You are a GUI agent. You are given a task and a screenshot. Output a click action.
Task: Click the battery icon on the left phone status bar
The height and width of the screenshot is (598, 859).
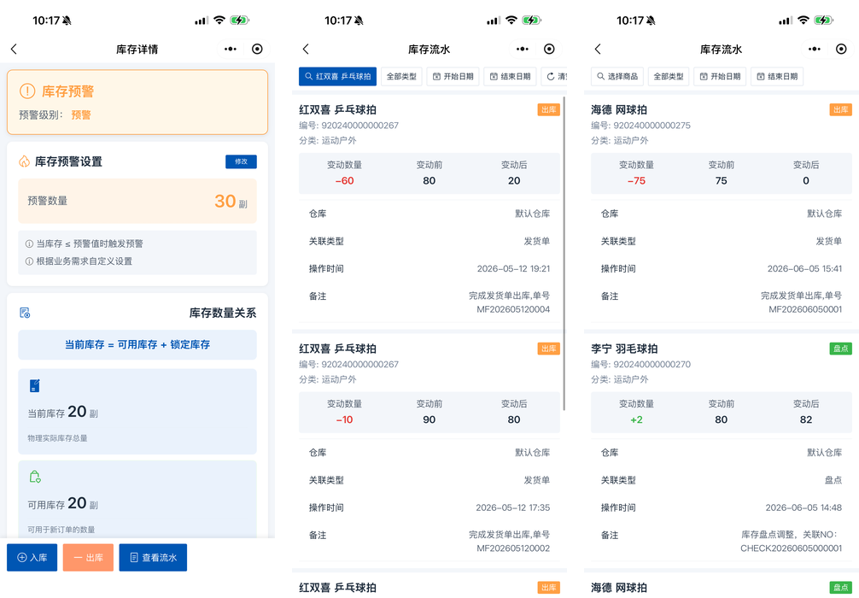pyautogui.click(x=239, y=21)
